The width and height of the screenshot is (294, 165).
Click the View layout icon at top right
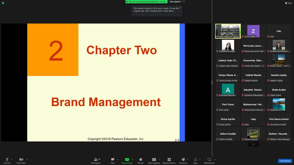click(x=288, y=3)
